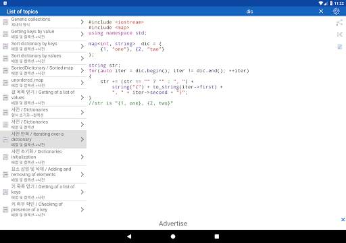
Task: Tap the topic icon beside 'Sort dictionary by values'
Action: [x=5, y=58]
